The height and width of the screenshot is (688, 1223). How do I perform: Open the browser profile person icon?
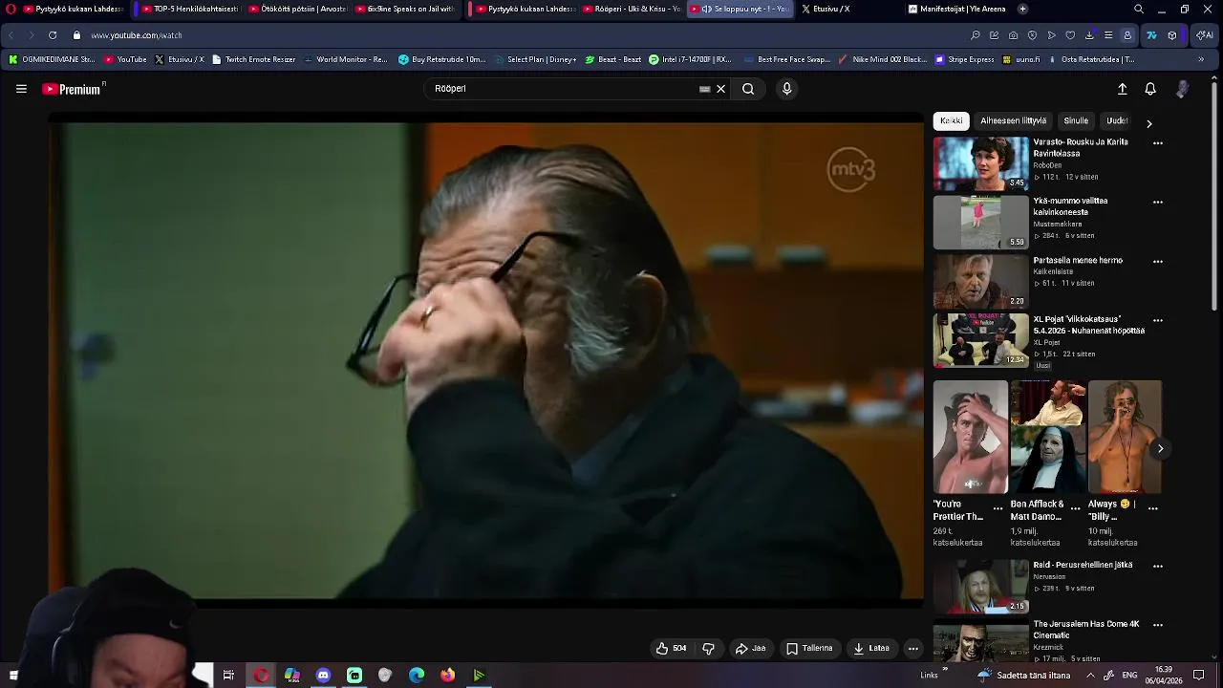coord(1127,35)
